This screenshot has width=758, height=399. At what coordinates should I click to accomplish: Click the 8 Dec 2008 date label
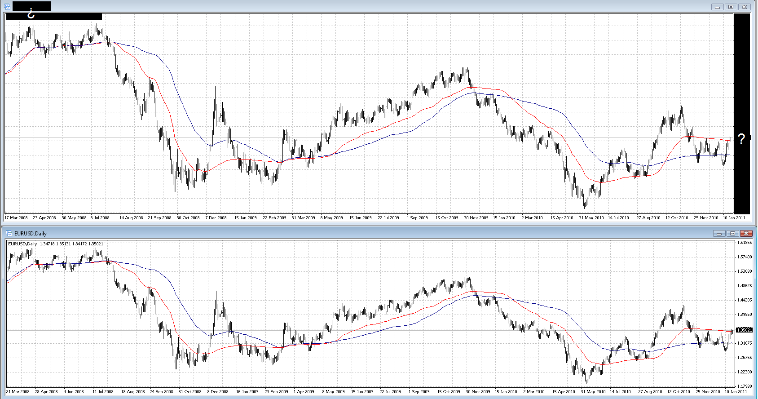click(x=218, y=392)
